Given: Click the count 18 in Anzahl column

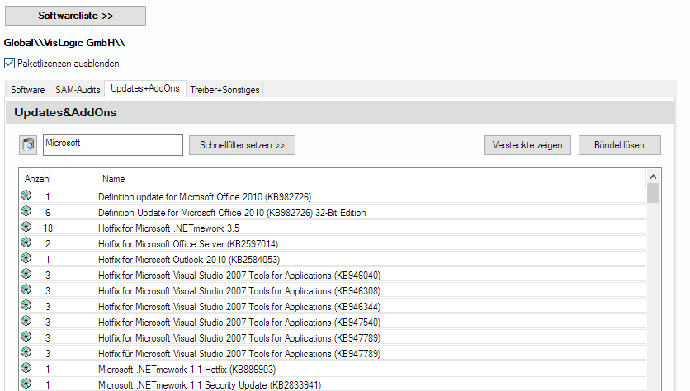Looking at the screenshot, I should tap(48, 228).
